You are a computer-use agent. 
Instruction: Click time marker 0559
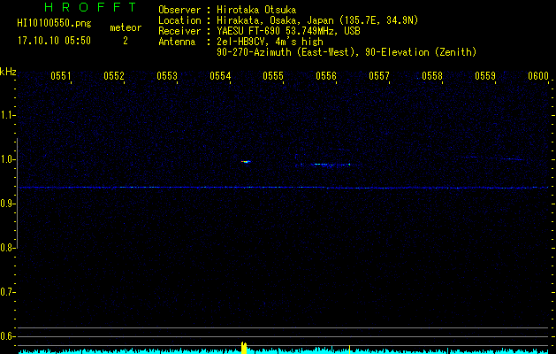[485, 76]
